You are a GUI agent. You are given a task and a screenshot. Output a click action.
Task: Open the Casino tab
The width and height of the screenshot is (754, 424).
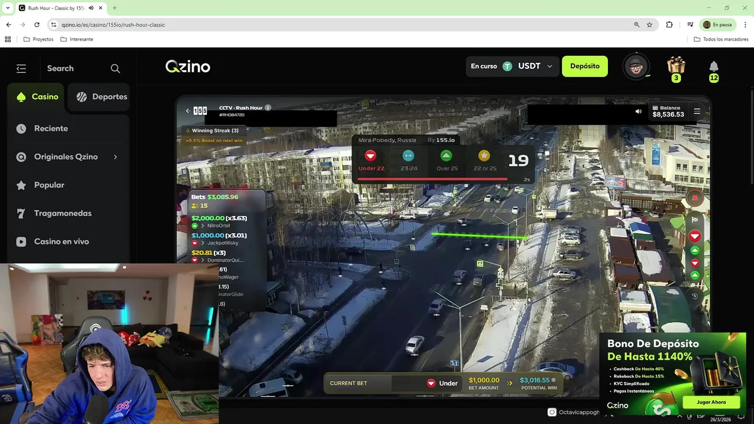36,97
